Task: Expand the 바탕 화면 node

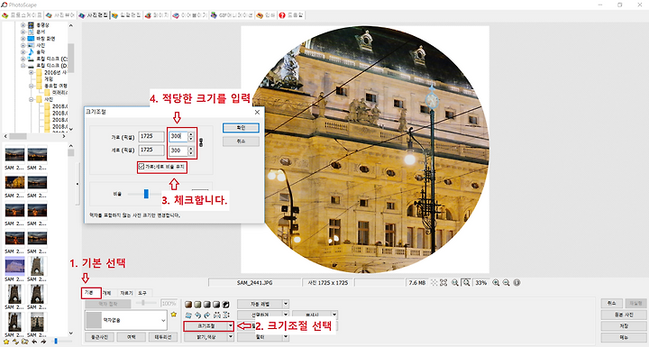Action: click(23, 39)
